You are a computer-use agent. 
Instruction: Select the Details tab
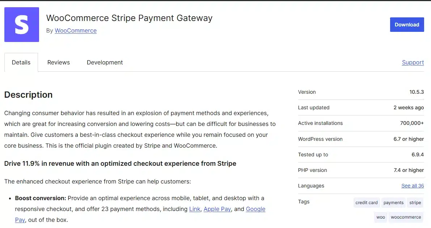21,62
